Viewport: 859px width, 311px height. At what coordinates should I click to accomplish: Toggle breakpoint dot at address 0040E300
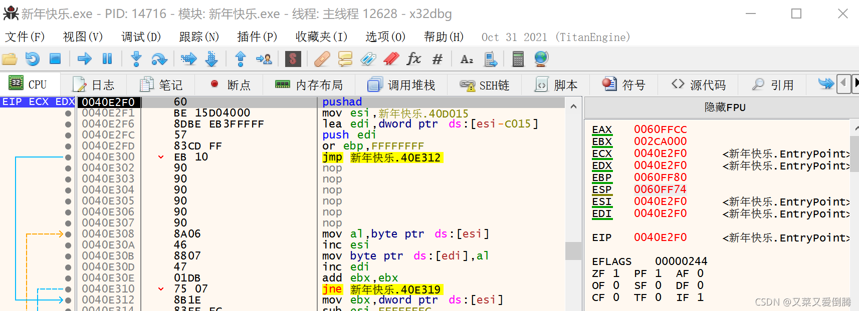point(68,157)
